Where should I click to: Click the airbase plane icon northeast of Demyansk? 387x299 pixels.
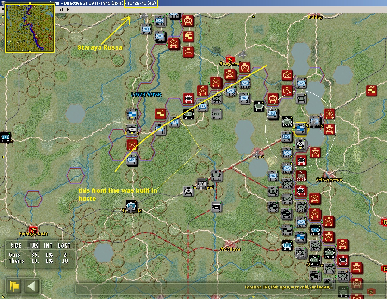click(x=243, y=54)
